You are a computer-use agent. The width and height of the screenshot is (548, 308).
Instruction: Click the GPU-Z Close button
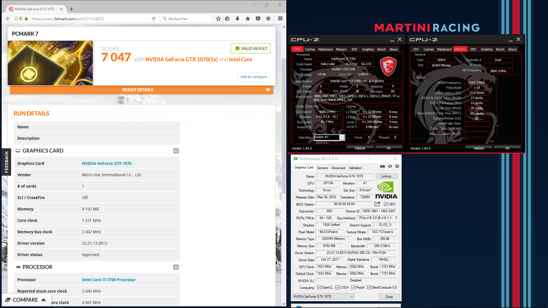coord(389,297)
